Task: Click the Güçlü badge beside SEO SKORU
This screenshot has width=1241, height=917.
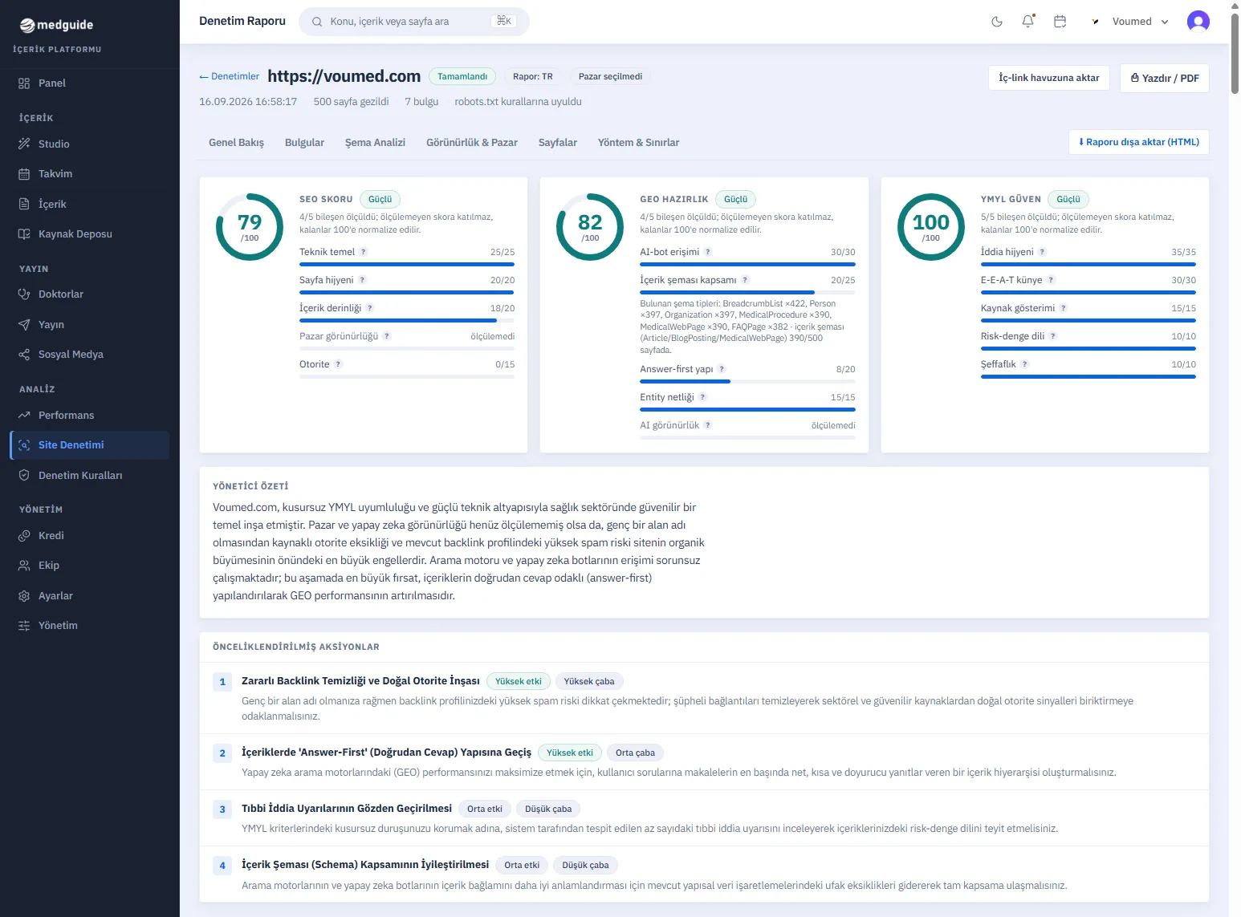Action: (x=380, y=199)
